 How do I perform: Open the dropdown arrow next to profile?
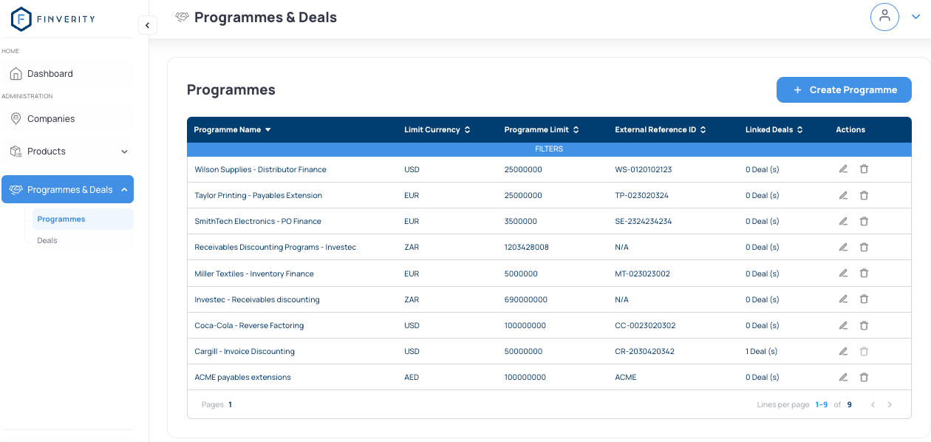pyautogui.click(x=916, y=17)
